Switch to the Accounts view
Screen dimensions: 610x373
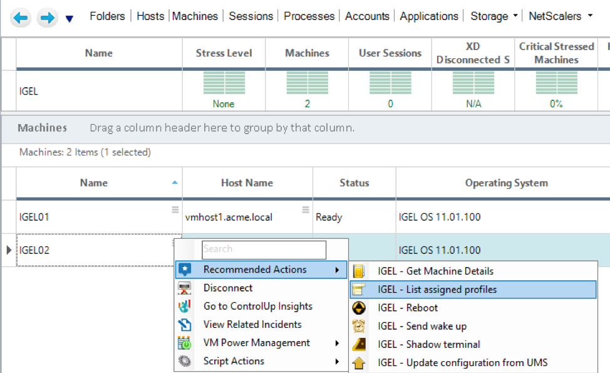pos(367,16)
